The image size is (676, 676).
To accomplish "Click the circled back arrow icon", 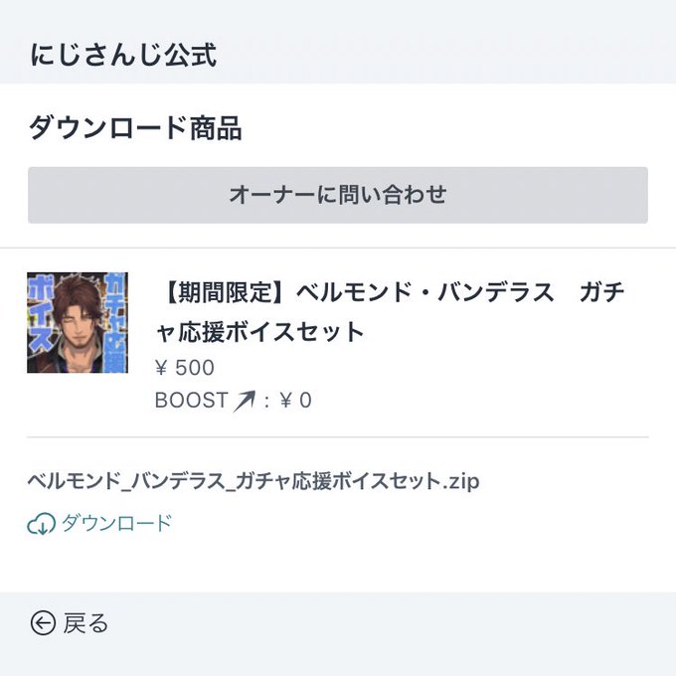I will 43,623.
